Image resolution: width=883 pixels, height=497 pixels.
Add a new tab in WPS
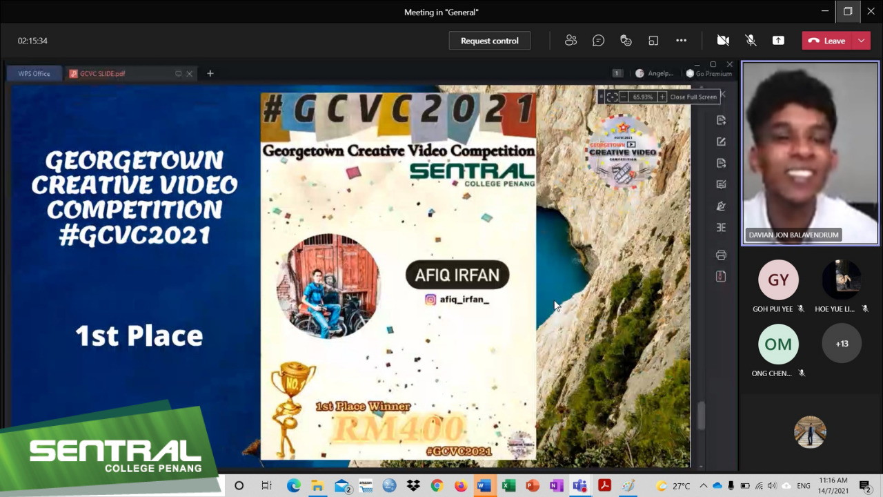210,74
